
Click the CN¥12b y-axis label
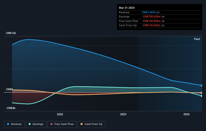tap(11, 33)
